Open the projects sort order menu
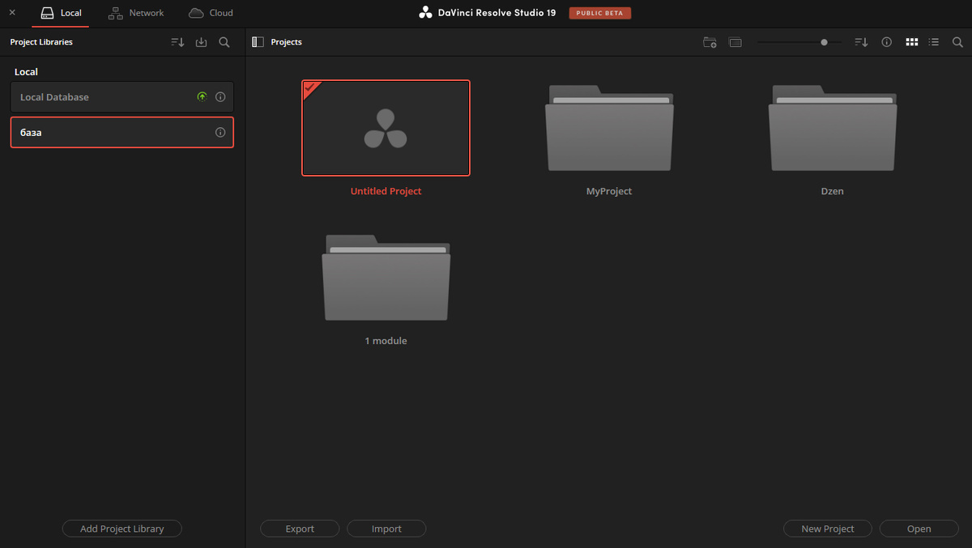The width and height of the screenshot is (972, 548). click(862, 42)
